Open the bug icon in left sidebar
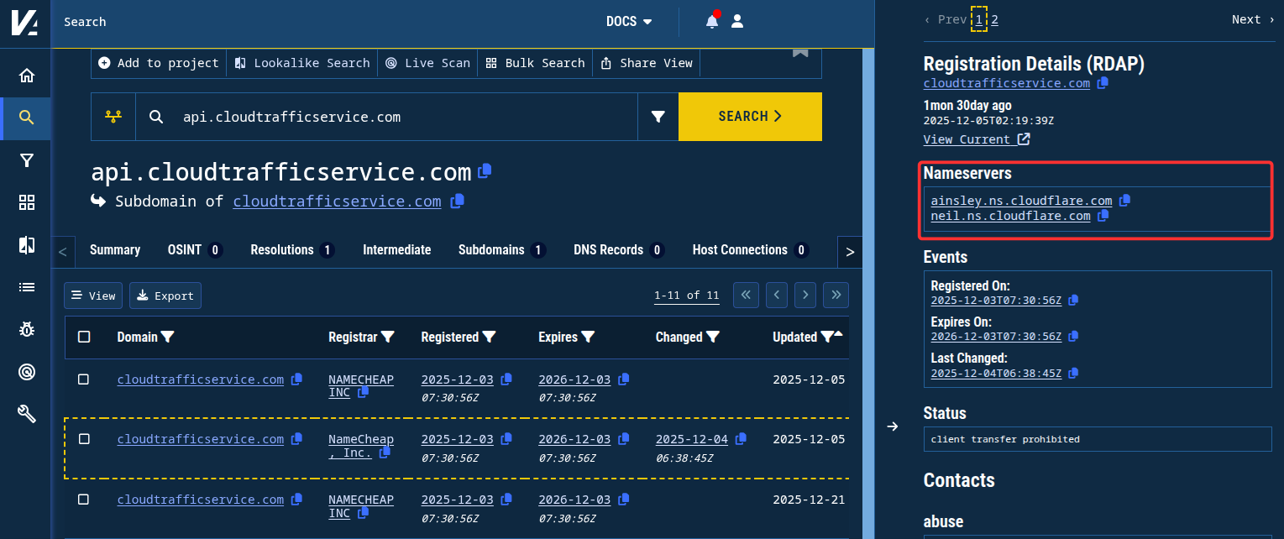 click(27, 329)
